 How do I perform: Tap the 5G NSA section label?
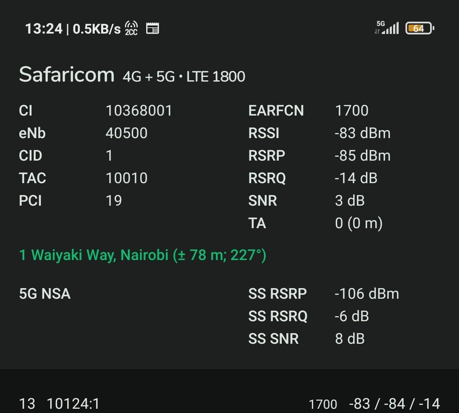click(x=45, y=294)
